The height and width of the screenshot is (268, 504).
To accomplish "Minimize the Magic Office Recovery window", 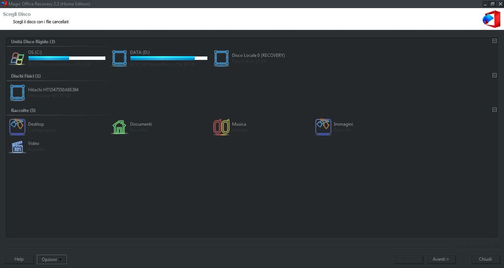I will click(x=485, y=4).
